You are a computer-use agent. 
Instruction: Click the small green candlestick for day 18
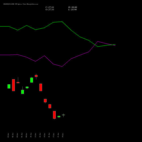59,117
